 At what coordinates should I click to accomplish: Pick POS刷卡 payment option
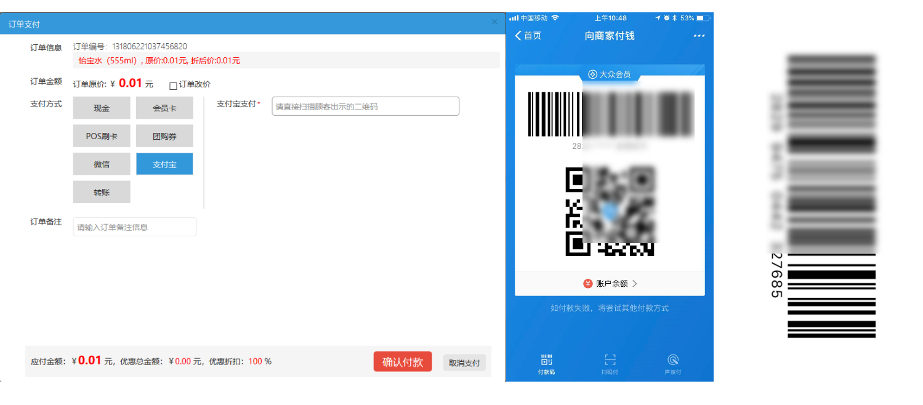coord(102,136)
